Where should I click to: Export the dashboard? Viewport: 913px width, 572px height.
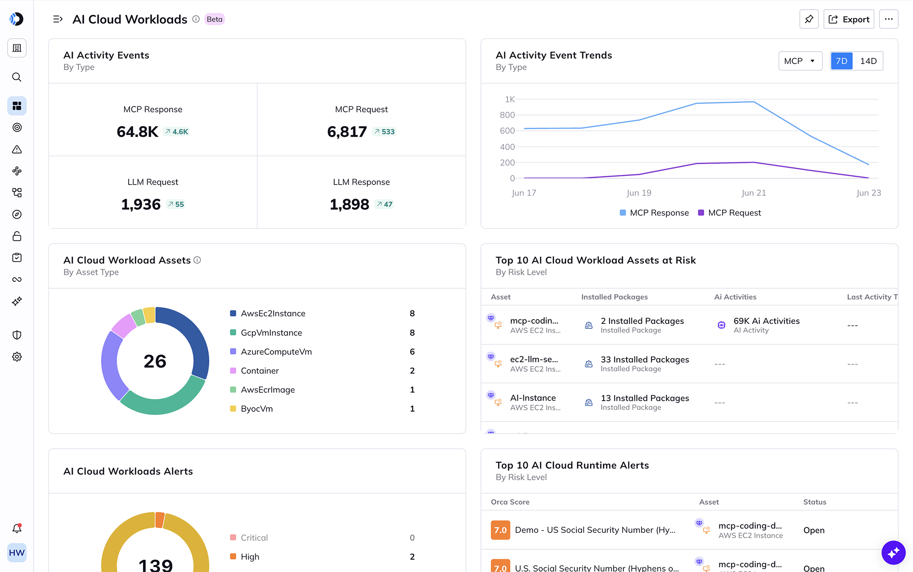coord(849,19)
